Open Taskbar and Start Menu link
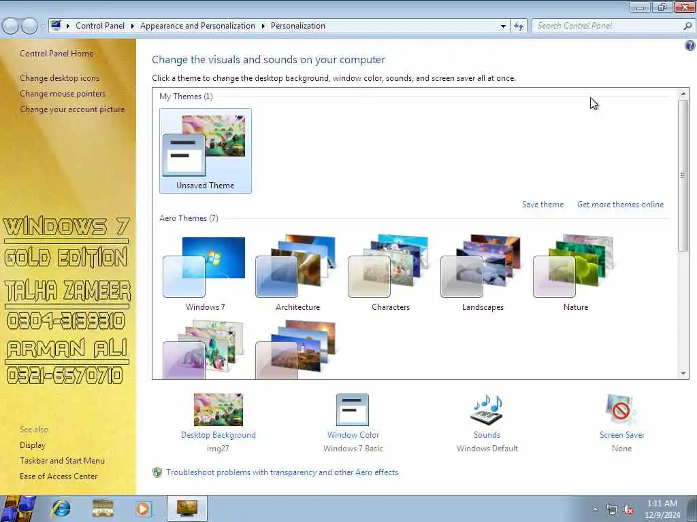The height and width of the screenshot is (522, 697). point(62,461)
